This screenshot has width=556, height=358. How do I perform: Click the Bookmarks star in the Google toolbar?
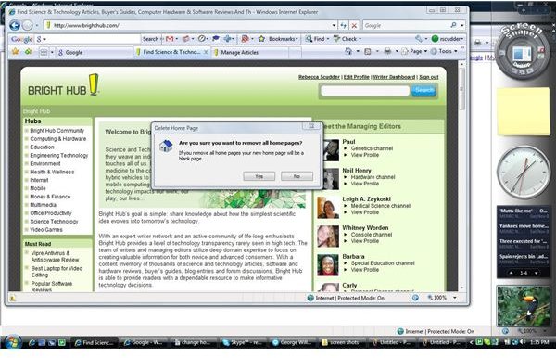pos(261,39)
